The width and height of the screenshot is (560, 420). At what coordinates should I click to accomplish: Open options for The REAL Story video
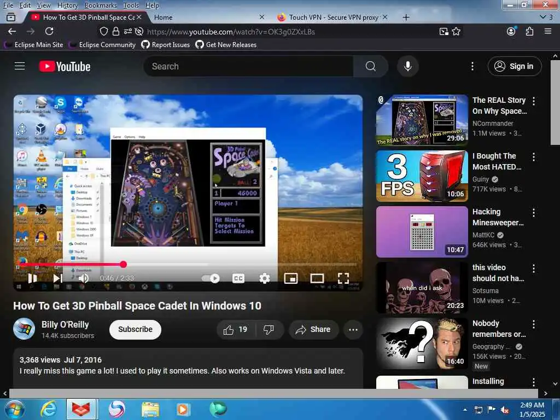tap(534, 101)
